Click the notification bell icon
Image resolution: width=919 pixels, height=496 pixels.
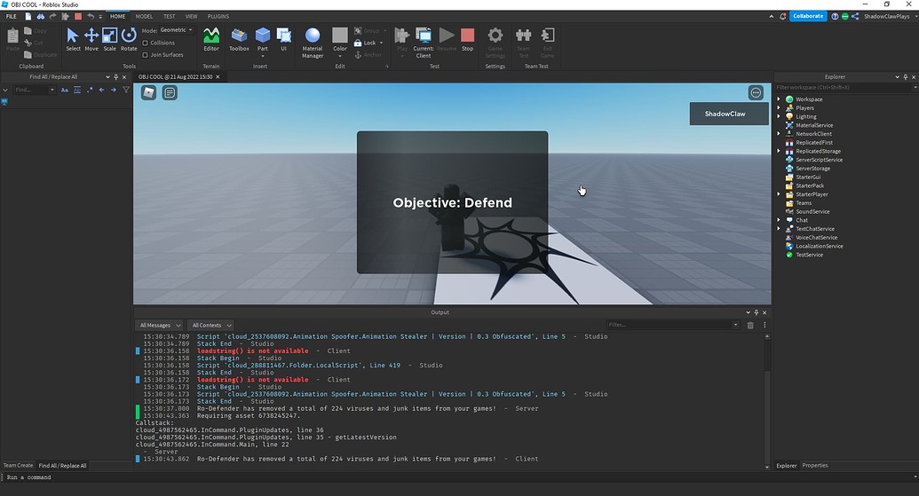783,16
